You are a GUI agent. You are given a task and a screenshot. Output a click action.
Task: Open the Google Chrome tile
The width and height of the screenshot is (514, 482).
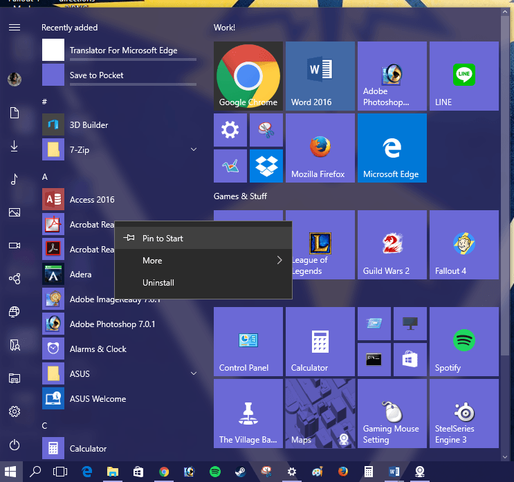(x=248, y=76)
